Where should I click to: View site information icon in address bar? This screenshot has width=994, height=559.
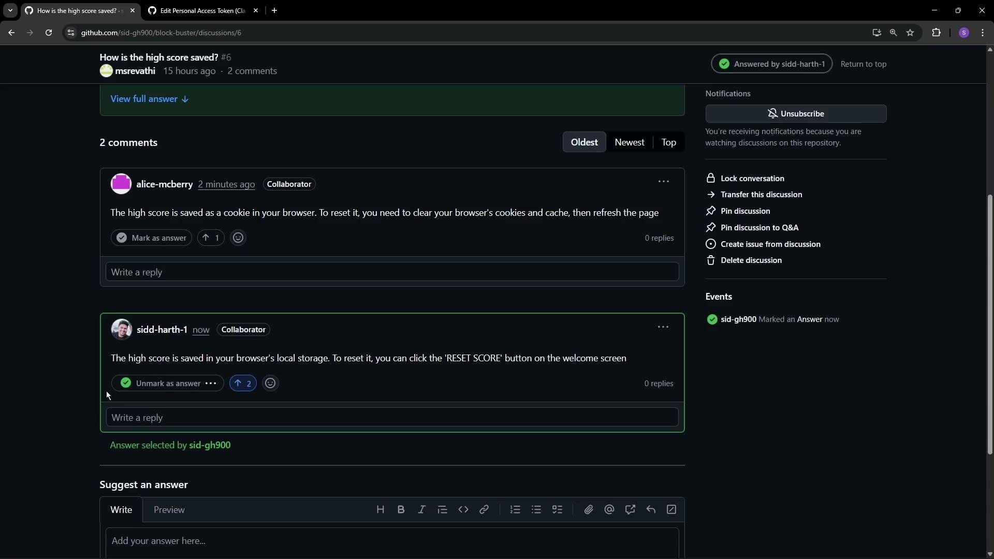pos(71,33)
